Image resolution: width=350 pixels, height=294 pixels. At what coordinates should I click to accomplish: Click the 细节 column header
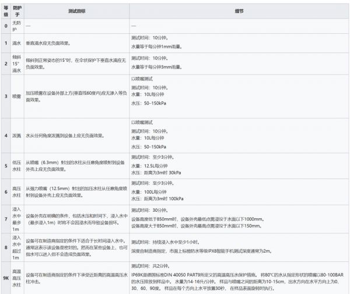click(x=239, y=12)
